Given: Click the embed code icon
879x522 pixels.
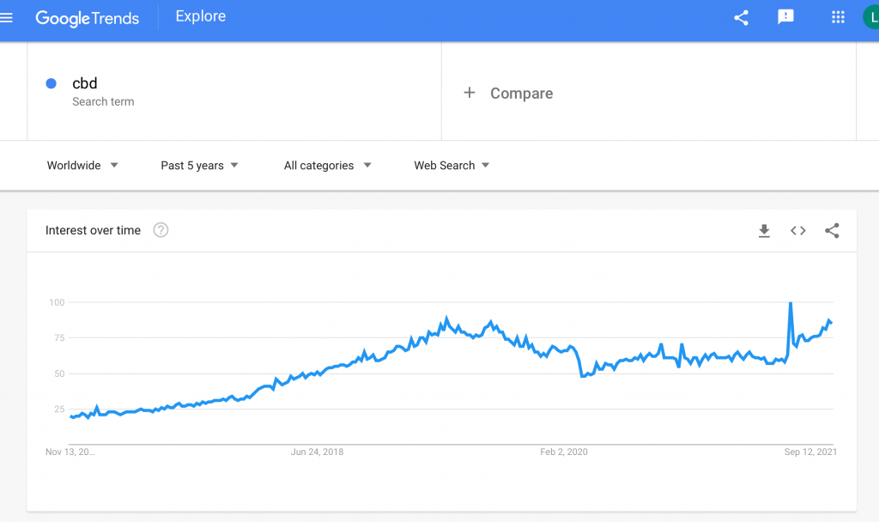Looking at the screenshot, I should 798,230.
